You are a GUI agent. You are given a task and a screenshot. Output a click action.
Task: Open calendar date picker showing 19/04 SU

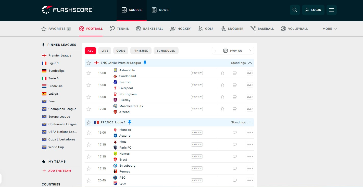[233, 51]
